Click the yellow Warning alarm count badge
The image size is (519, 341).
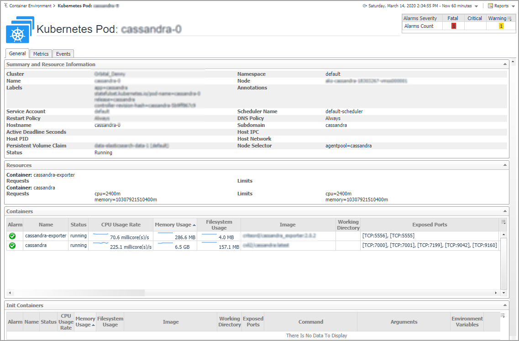501,26
